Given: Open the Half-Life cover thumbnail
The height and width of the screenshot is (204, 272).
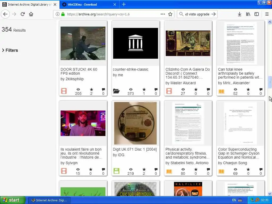Looking at the screenshot, I should [188, 189].
